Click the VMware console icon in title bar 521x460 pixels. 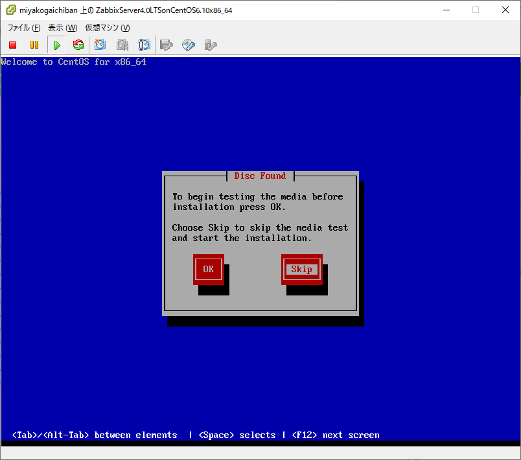[x=10, y=10]
